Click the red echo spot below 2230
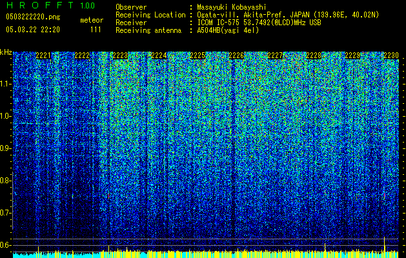Image resolution: width=406 pixels, height=258 pixels. (x=385, y=195)
